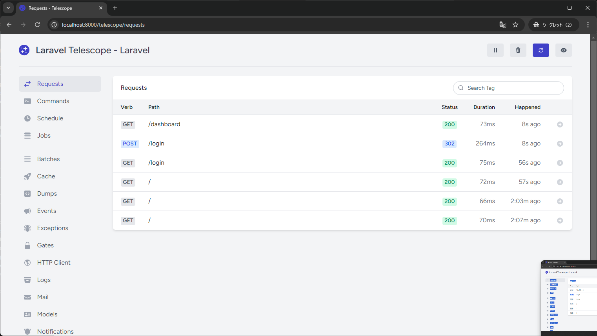This screenshot has height=336, width=597.
Task: Open the Schedule sidebar section
Action: 60,118
